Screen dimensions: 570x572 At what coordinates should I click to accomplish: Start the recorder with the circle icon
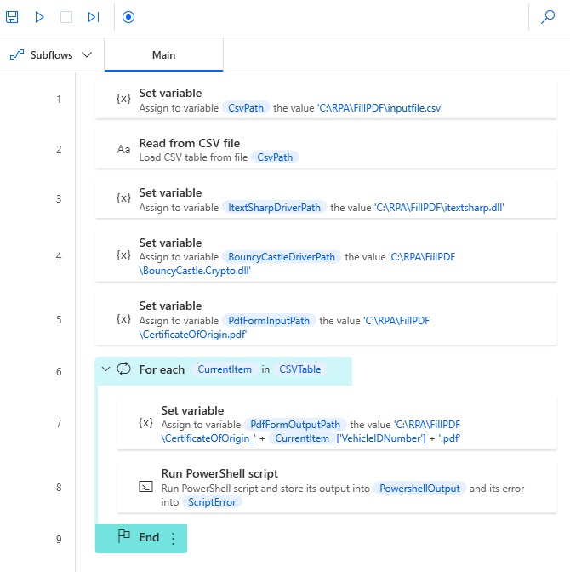[x=128, y=17]
